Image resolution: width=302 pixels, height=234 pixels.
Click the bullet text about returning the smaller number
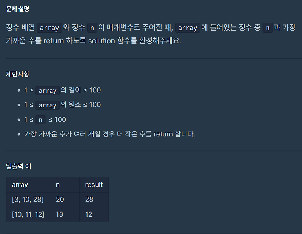(110, 134)
